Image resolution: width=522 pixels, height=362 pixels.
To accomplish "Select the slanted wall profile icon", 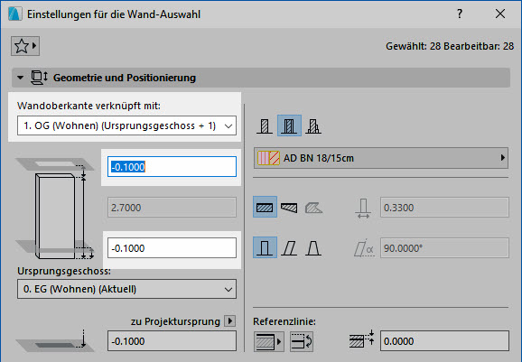I will pyautogui.click(x=289, y=248).
